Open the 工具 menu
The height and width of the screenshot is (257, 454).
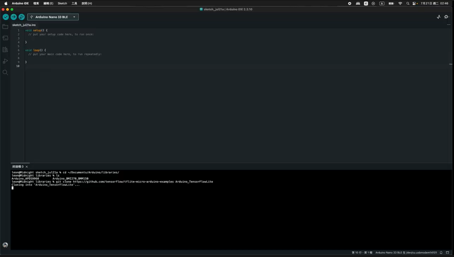point(74,3)
